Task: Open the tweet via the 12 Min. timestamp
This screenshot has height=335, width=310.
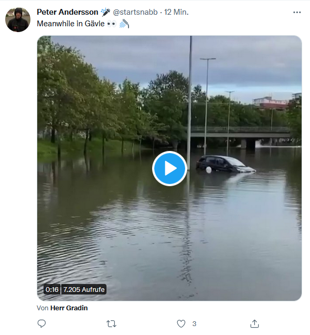Action: click(176, 12)
